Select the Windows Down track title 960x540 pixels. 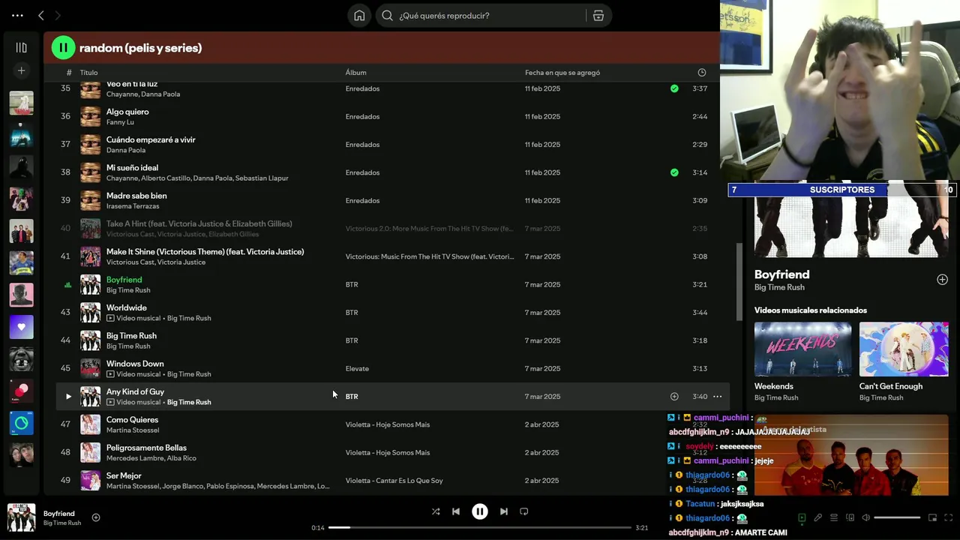pyautogui.click(x=135, y=364)
